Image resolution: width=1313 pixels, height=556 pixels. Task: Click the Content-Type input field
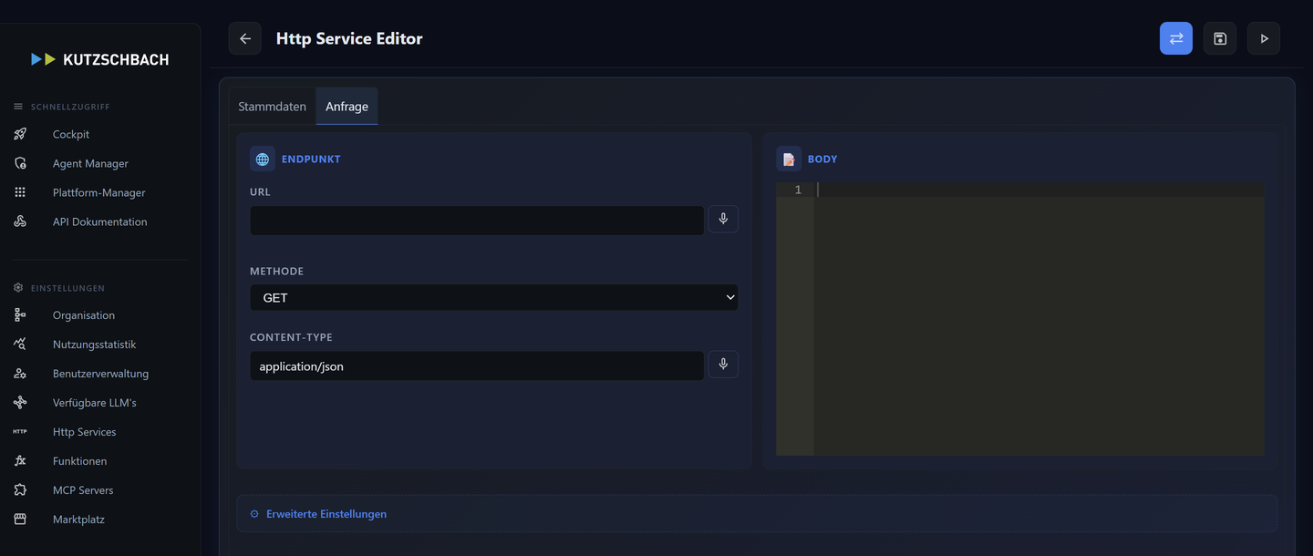(x=477, y=366)
